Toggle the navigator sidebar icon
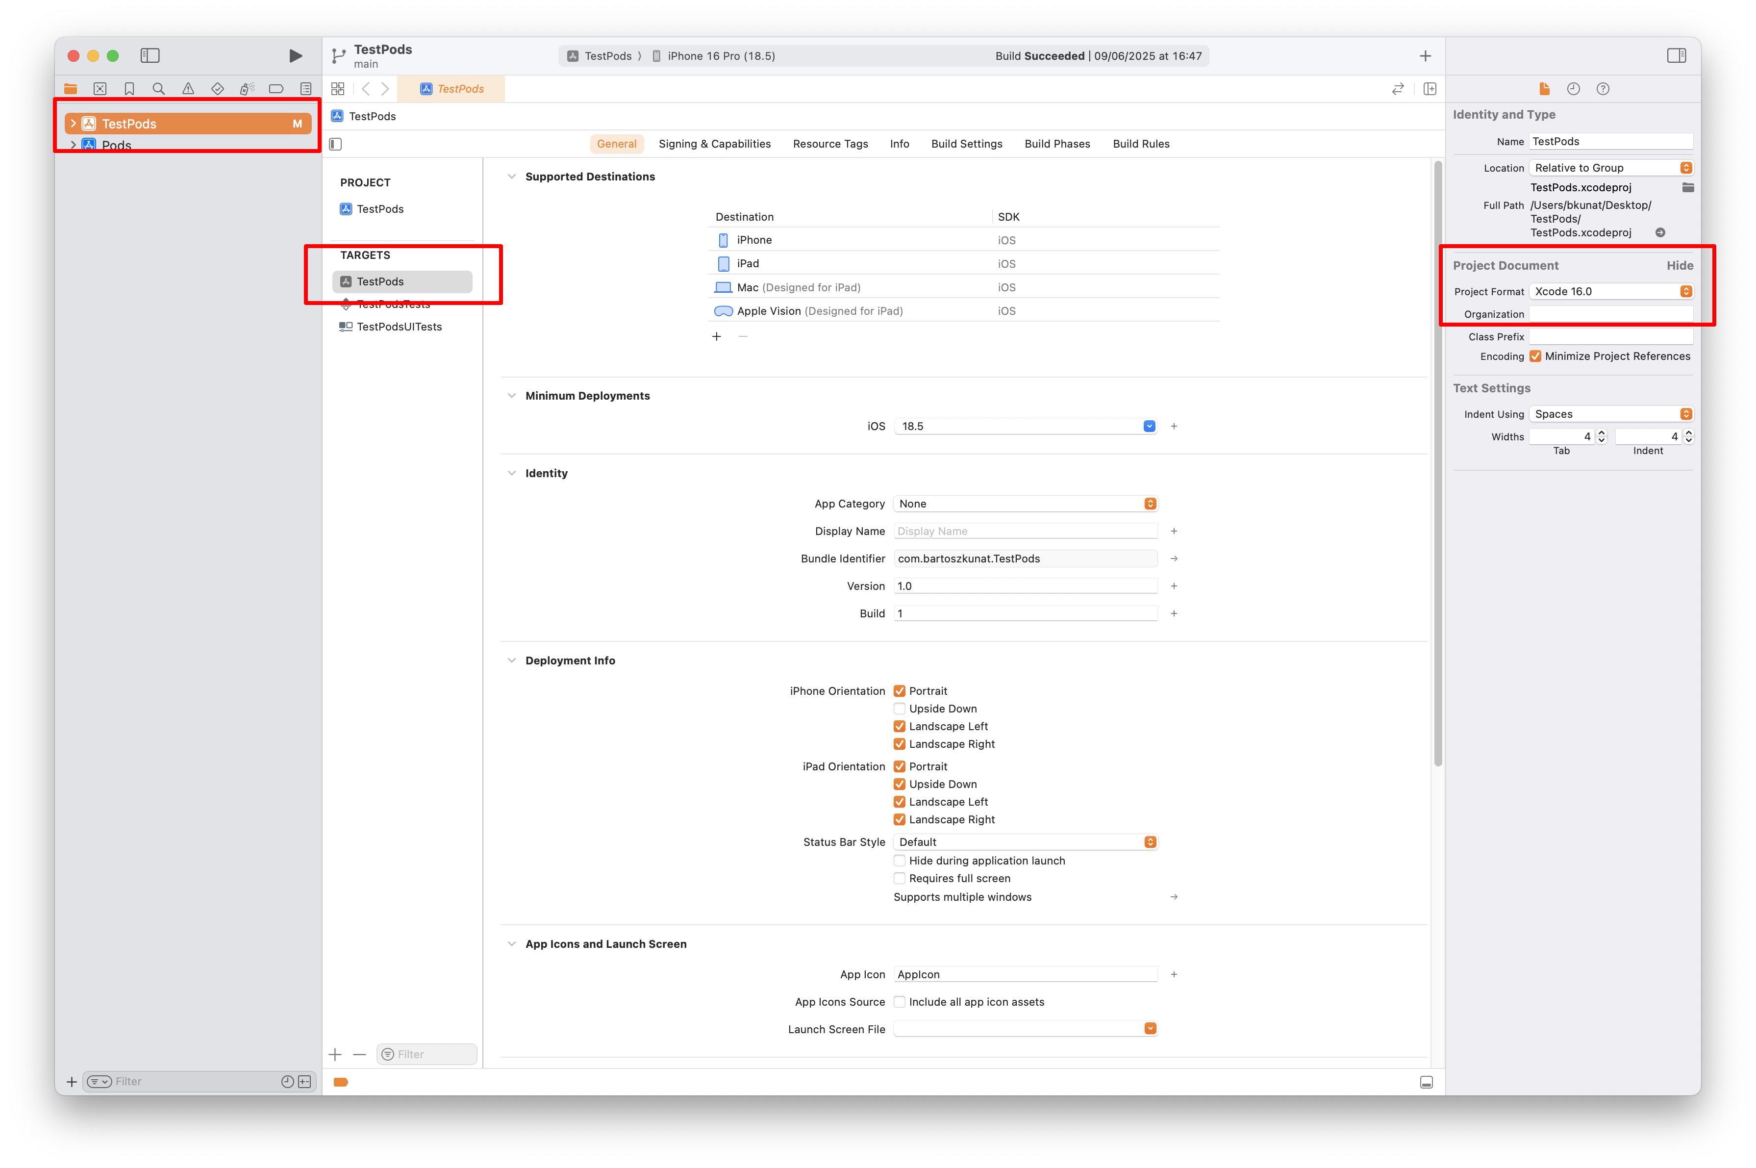This screenshot has width=1756, height=1168. click(x=150, y=55)
